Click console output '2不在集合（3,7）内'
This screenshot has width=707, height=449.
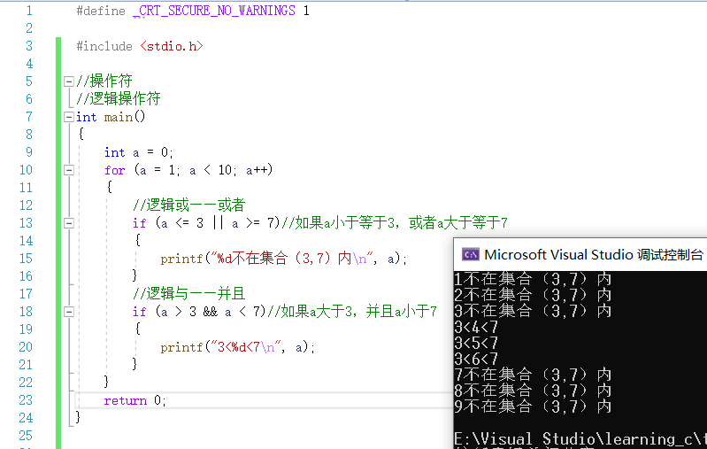click(533, 295)
